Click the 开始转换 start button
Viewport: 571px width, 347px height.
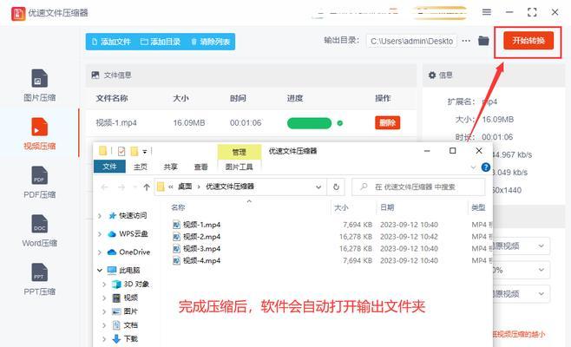click(x=528, y=41)
